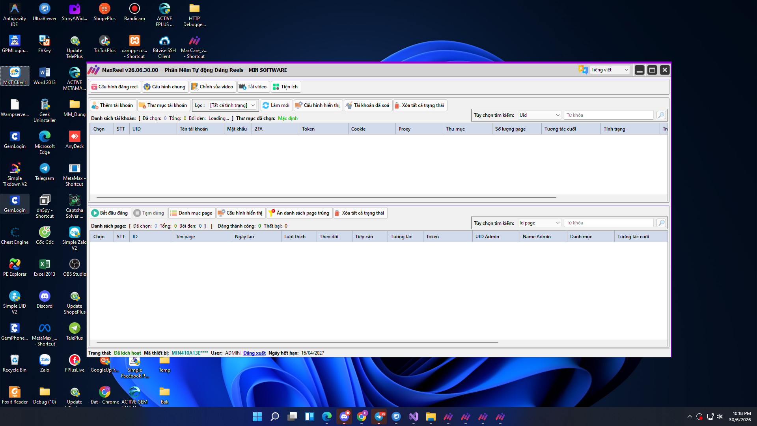
Task: Click the language translate icon
Action: click(583, 70)
